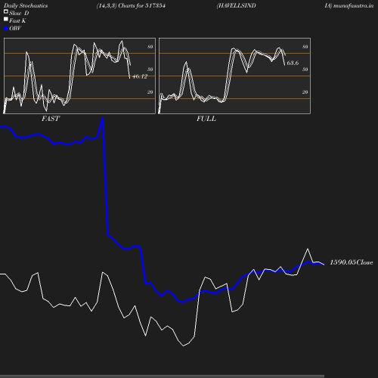
Task: Click the blue OBV legend swatch
Action: pyautogui.click(x=6, y=29)
